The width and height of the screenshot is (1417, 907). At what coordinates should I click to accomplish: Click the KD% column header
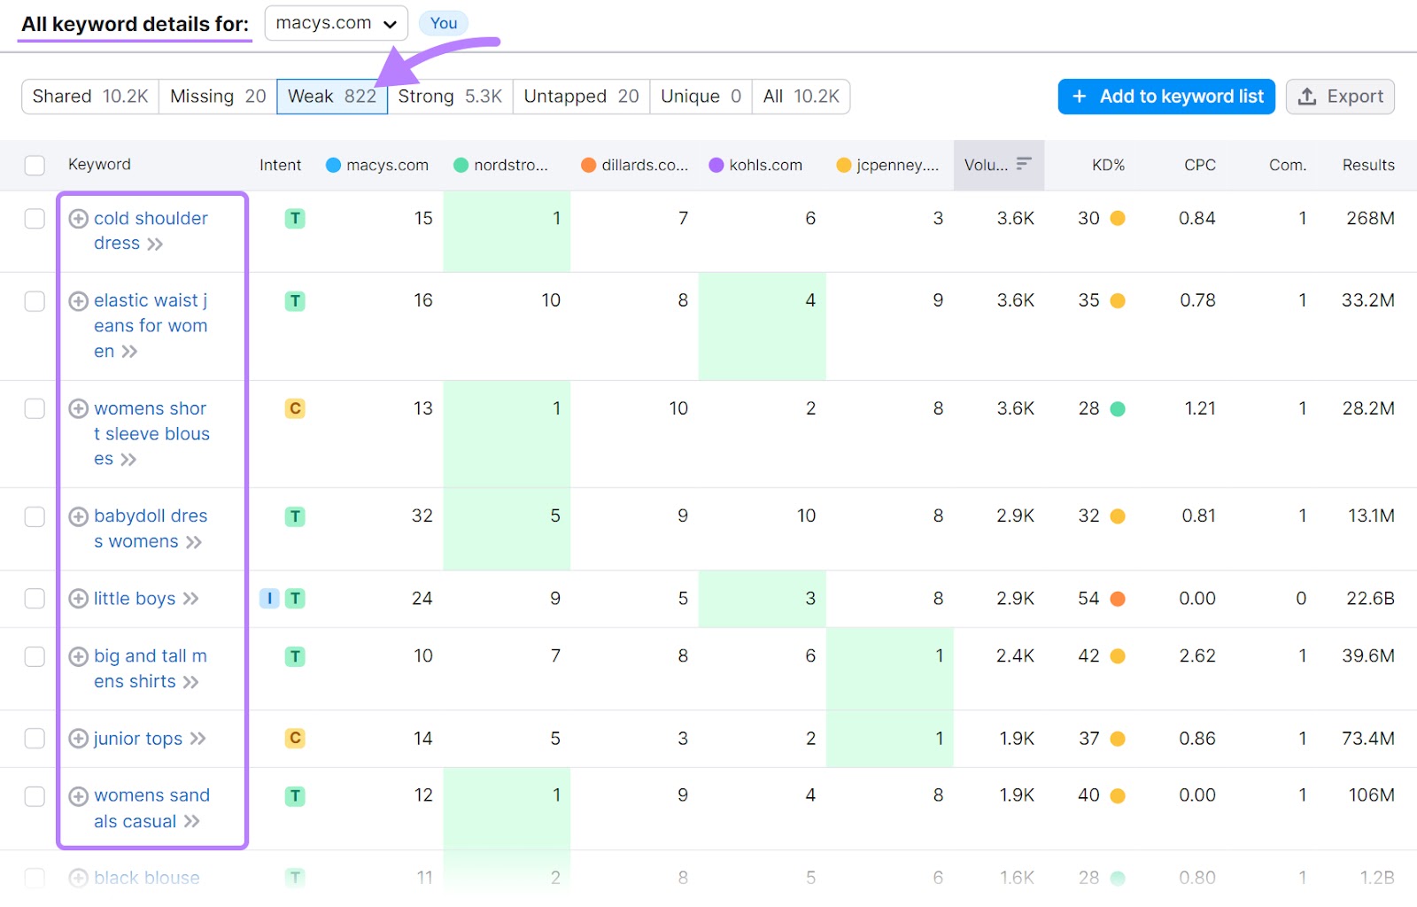pos(1107,166)
